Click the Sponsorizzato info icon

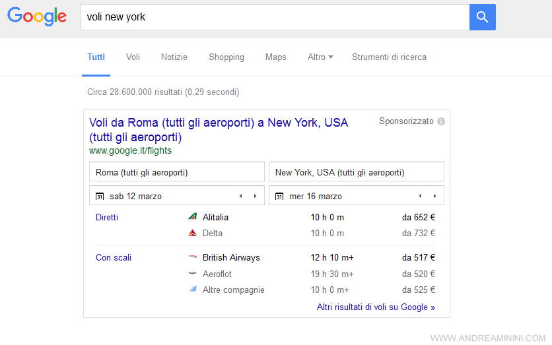point(441,121)
